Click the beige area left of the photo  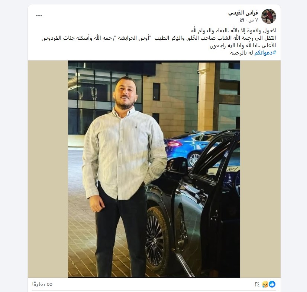(48, 169)
